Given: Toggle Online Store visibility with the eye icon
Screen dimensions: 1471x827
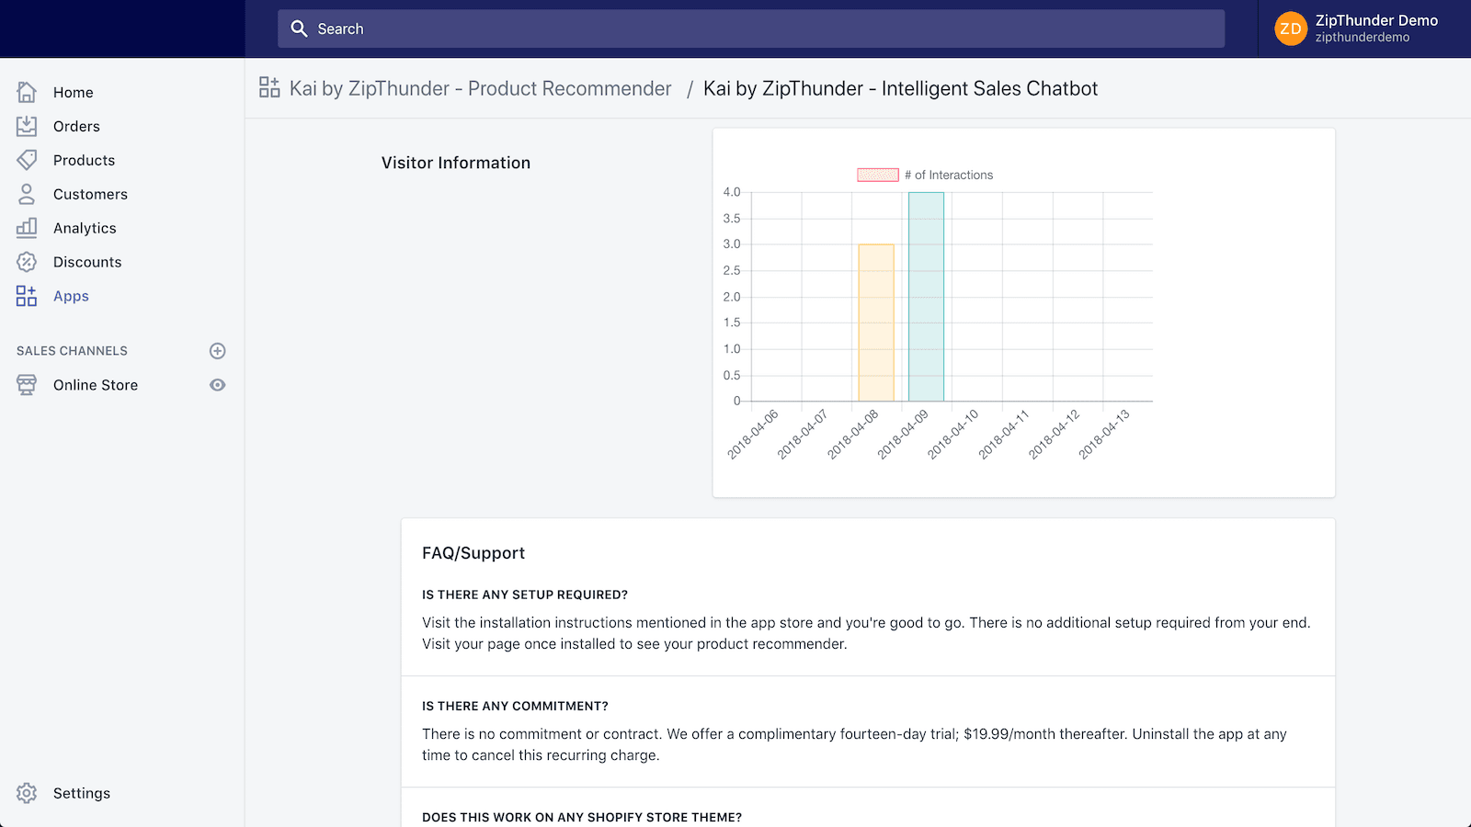Looking at the screenshot, I should coord(217,385).
